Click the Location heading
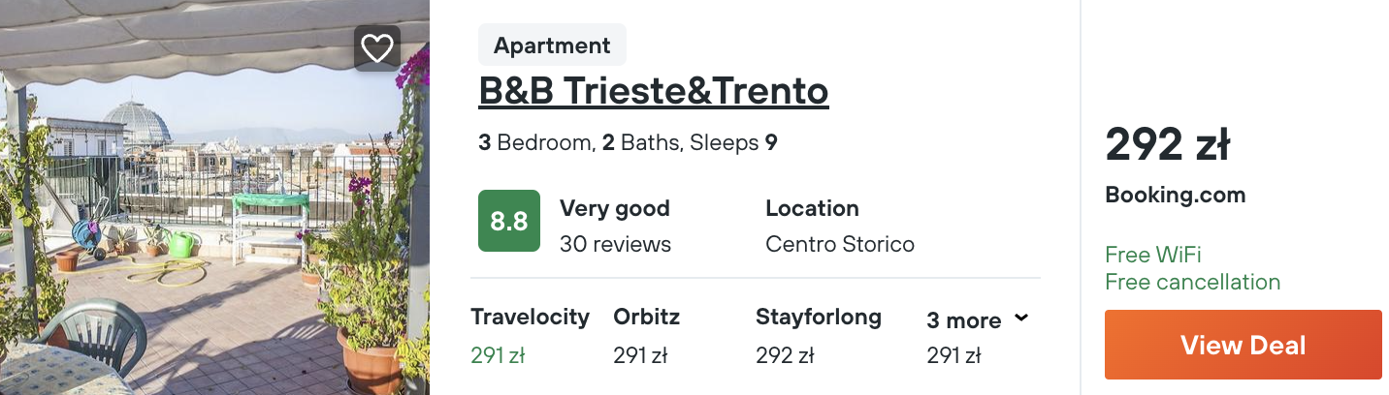 pos(812,208)
